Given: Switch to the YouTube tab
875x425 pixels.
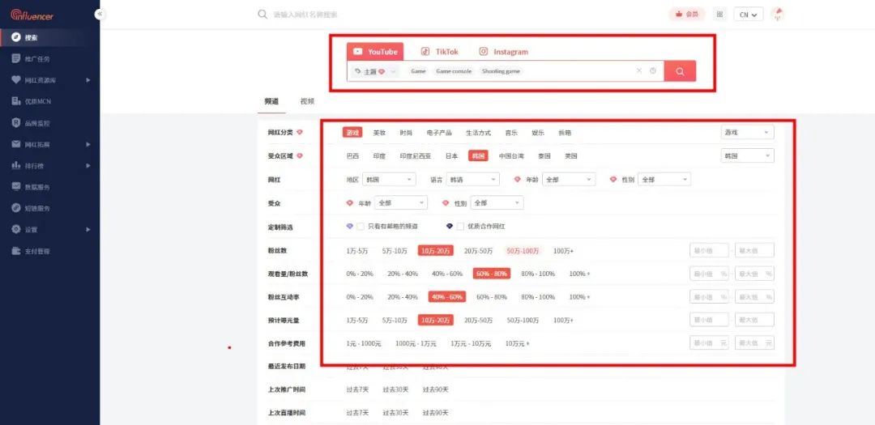Looking at the screenshot, I should pos(375,51).
